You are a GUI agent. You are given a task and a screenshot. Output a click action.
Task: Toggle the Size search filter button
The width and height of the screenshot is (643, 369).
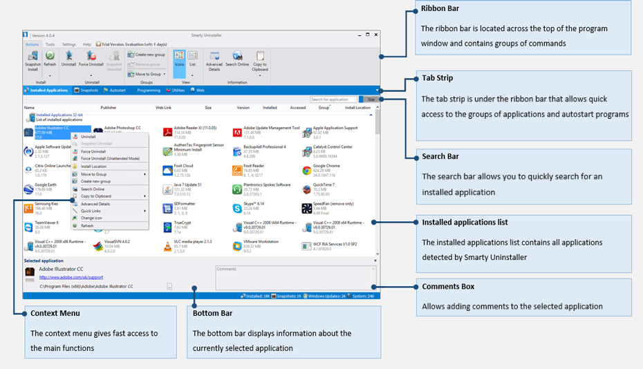pyautogui.click(x=370, y=100)
